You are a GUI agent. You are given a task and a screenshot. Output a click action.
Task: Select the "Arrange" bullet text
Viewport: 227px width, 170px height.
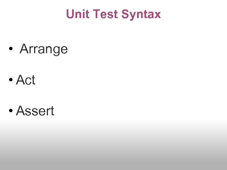[44, 49]
